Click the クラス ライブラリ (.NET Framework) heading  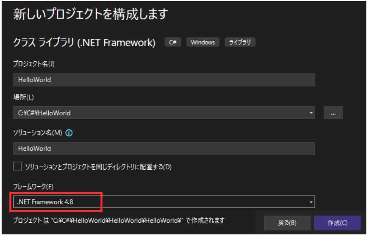pos(84,42)
